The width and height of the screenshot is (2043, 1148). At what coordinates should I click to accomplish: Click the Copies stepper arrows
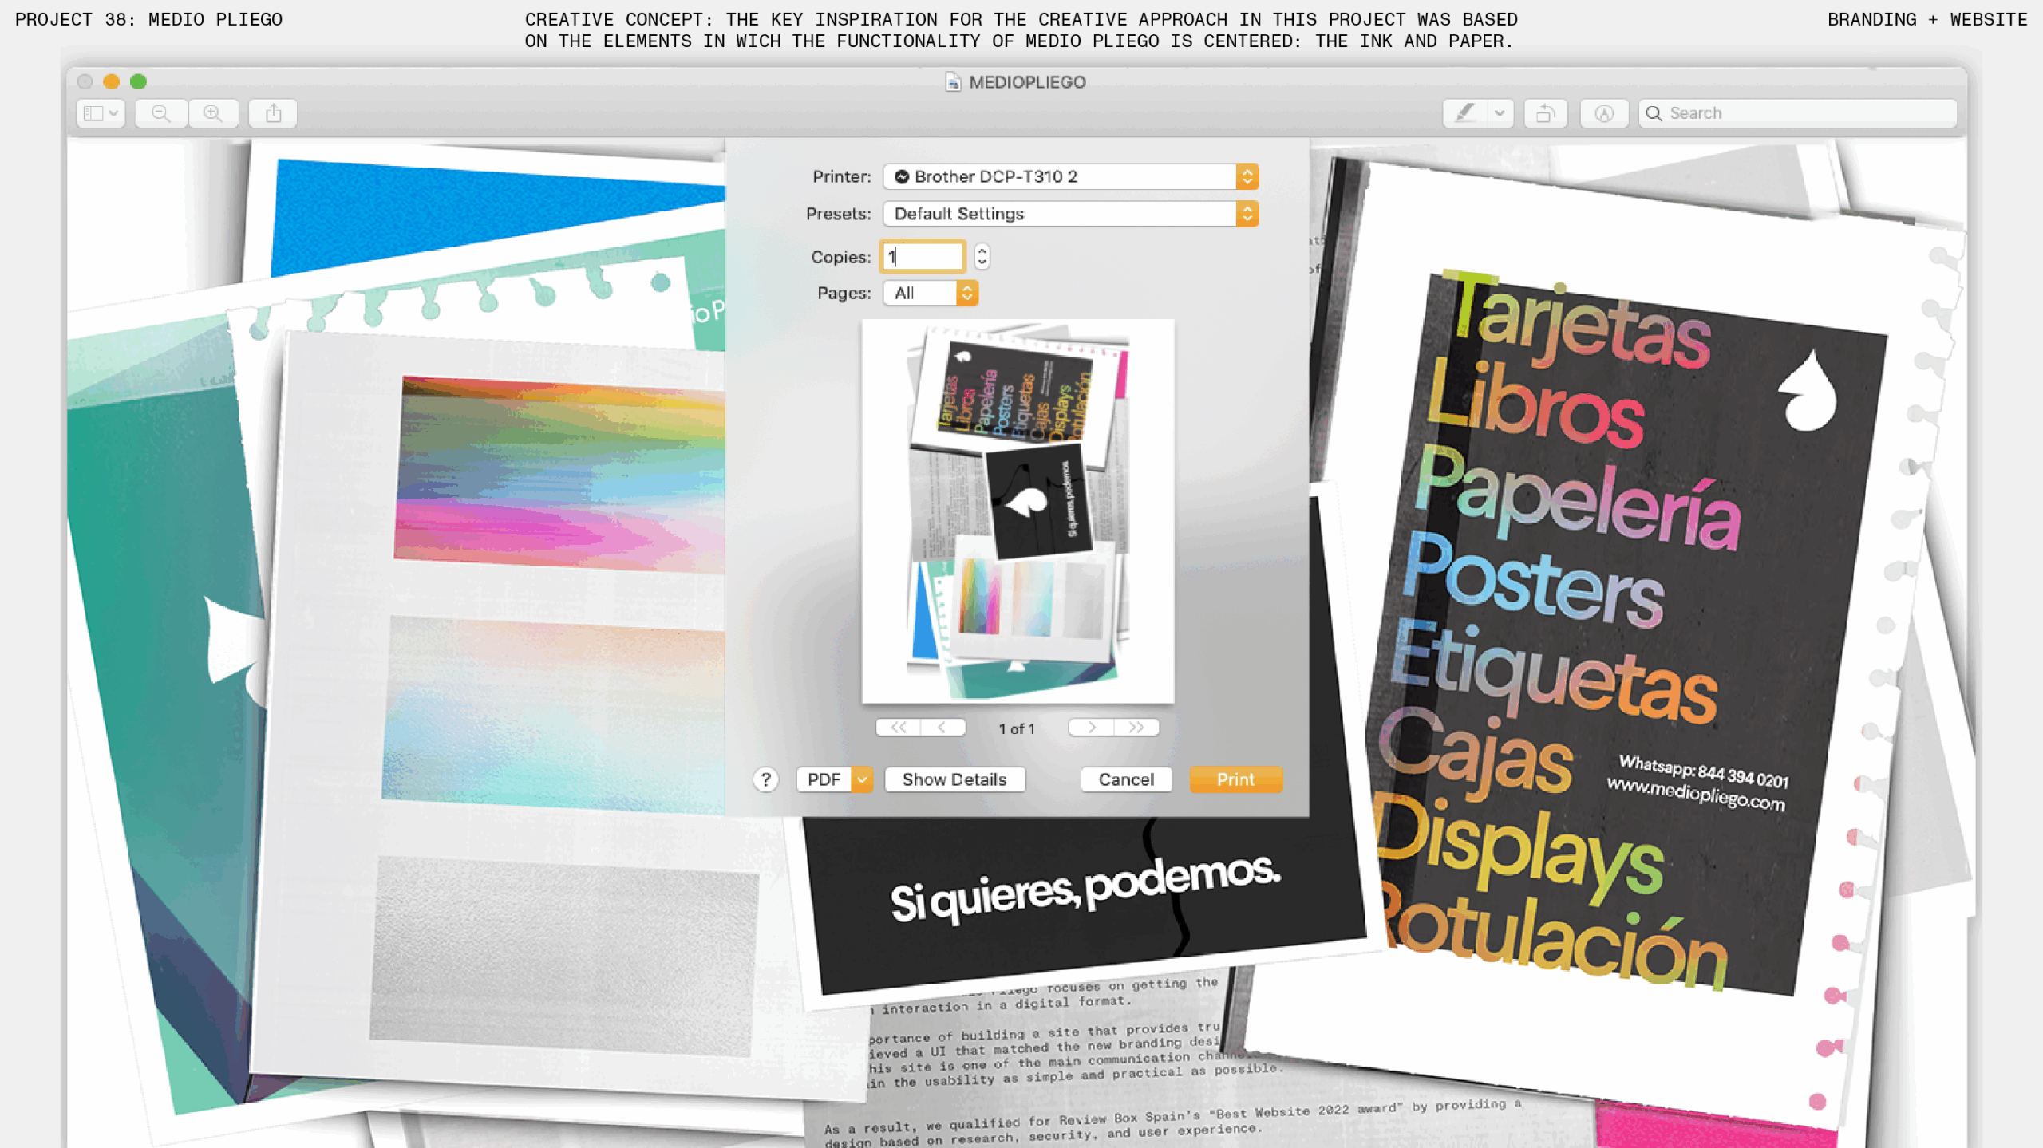[982, 257]
